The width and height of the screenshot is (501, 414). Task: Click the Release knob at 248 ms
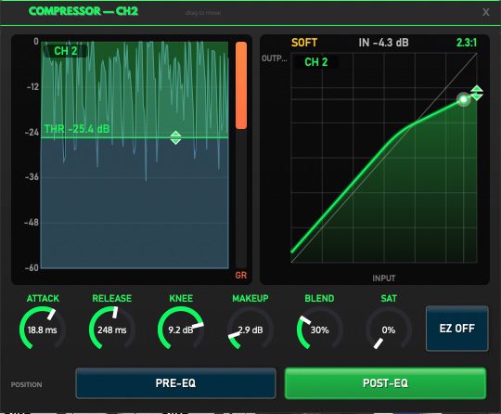112,329
